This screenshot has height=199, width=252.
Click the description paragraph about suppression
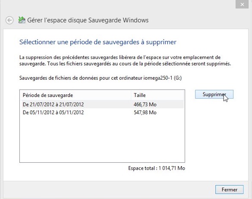click(x=125, y=61)
